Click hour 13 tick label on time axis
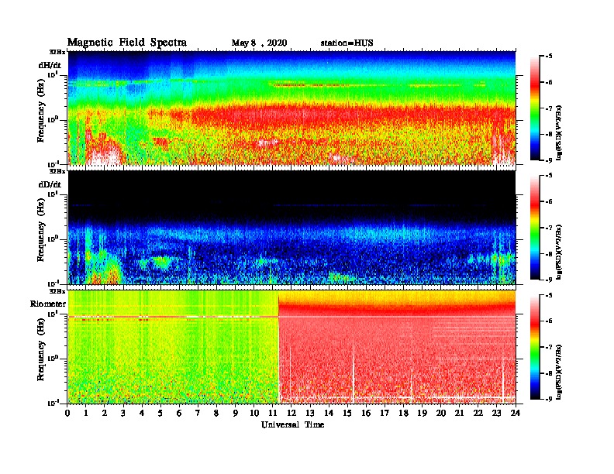This screenshot has width=614, height=474. [310, 413]
